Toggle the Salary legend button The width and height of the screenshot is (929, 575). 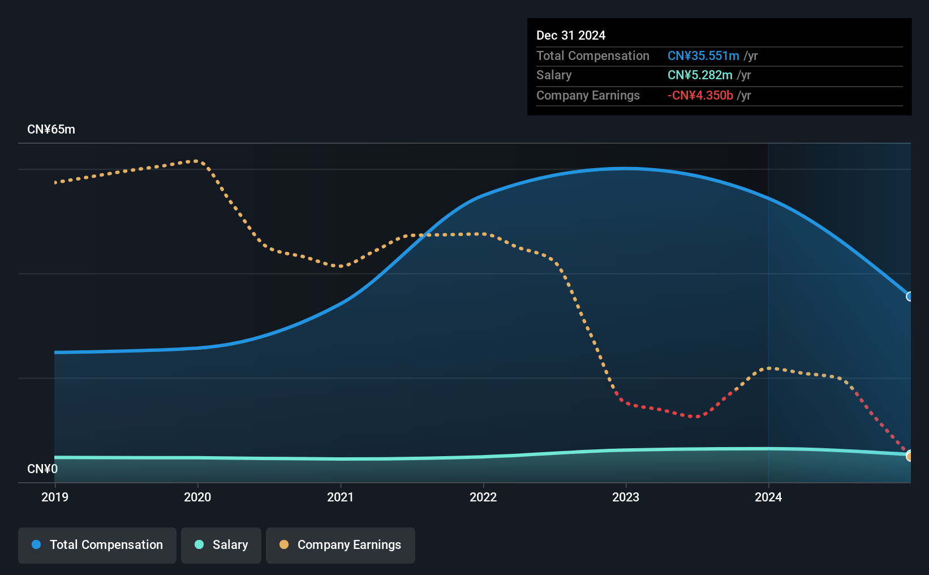(x=221, y=545)
